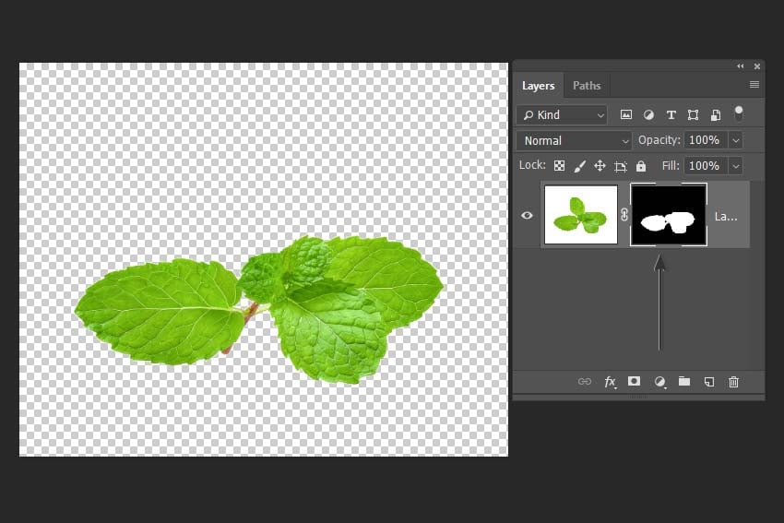Click the add layer mask icon
784x523 pixels.
634,382
